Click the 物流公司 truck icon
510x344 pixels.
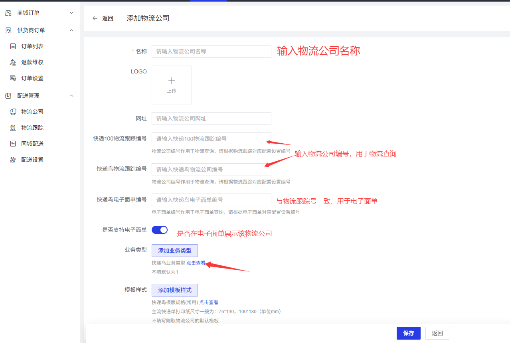[x=13, y=112]
